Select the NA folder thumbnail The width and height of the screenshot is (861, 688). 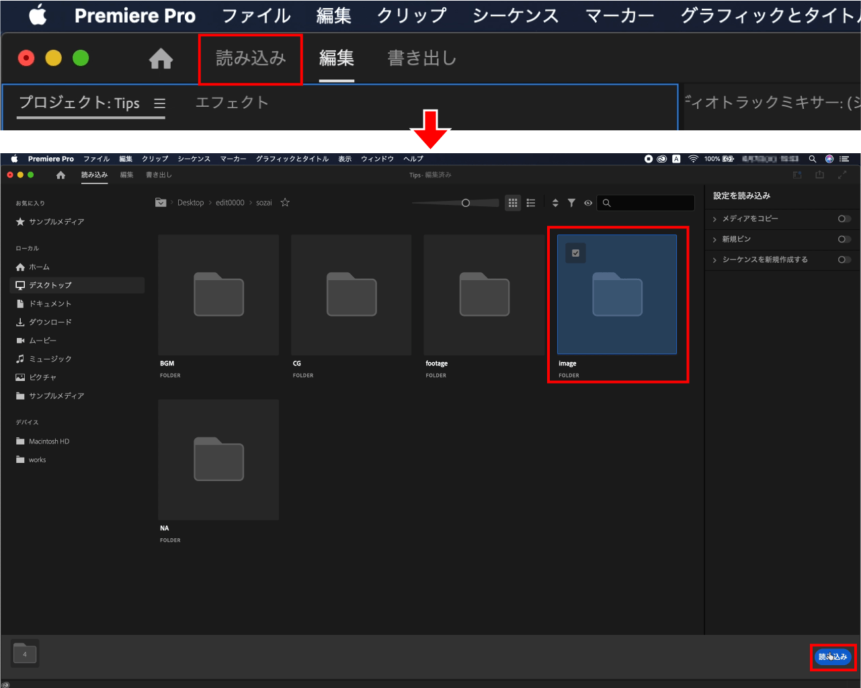point(218,460)
